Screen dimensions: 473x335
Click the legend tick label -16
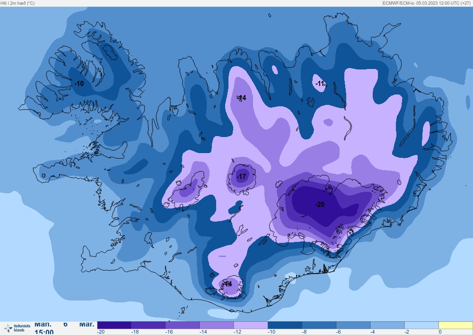169,332
